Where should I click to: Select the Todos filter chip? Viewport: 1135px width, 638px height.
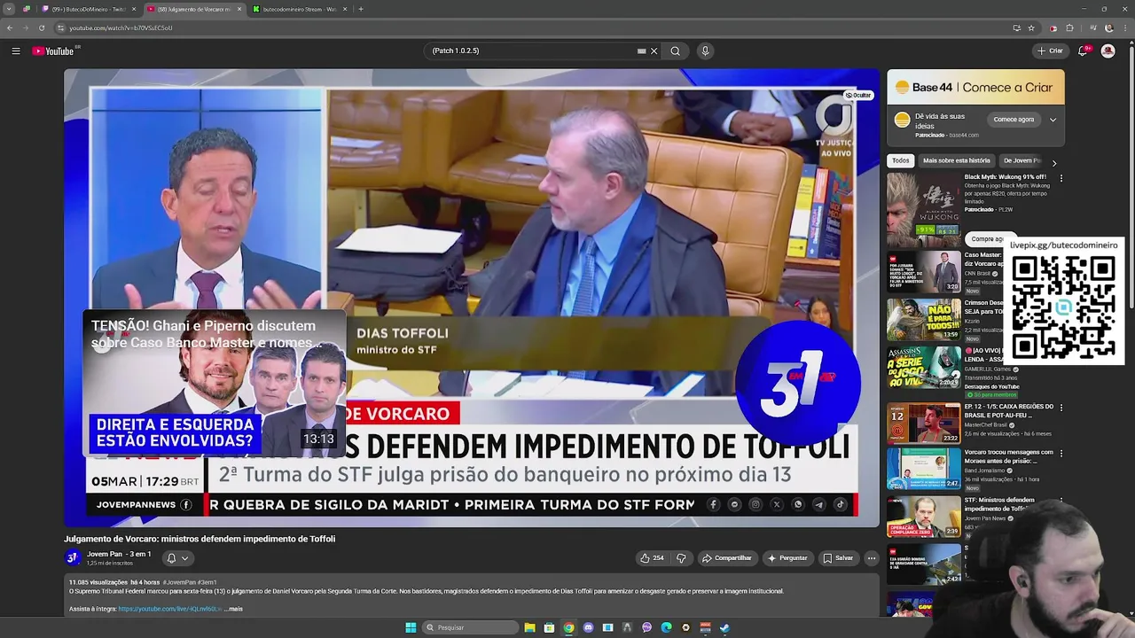(x=901, y=160)
